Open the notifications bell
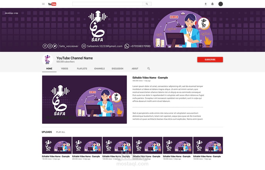The height and width of the screenshot is (170, 265). tap(213, 4)
